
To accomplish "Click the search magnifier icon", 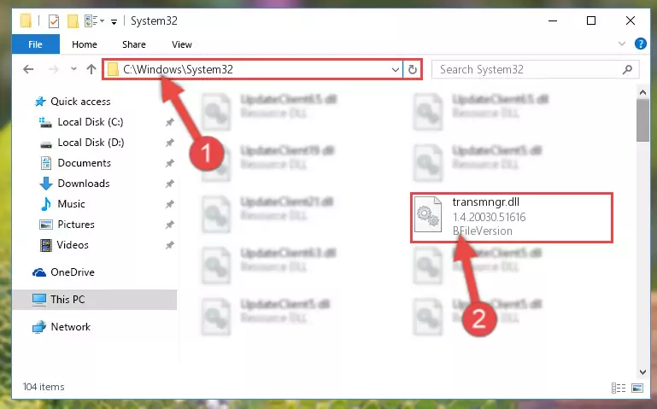I will (x=627, y=69).
